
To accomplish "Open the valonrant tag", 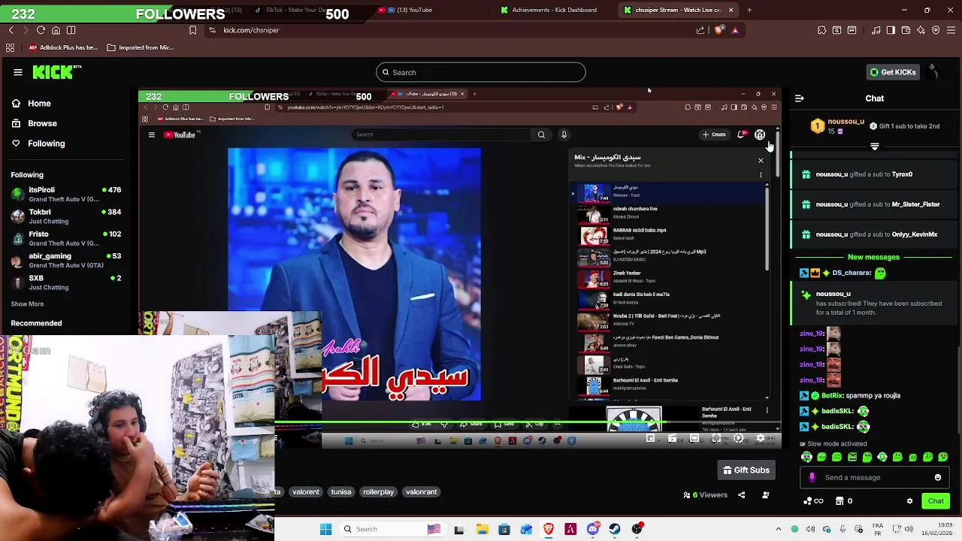I will [421, 492].
